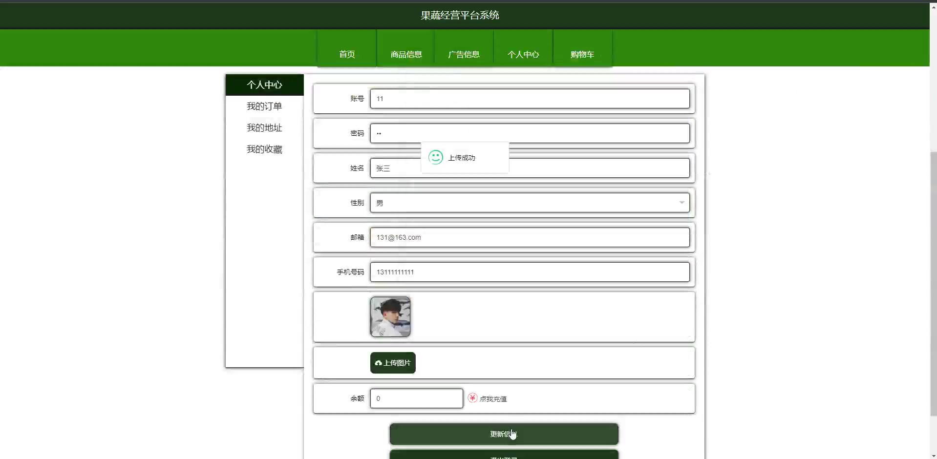The width and height of the screenshot is (937, 459).
Task: Click the scrollbar down arrow
Action: pos(934,455)
